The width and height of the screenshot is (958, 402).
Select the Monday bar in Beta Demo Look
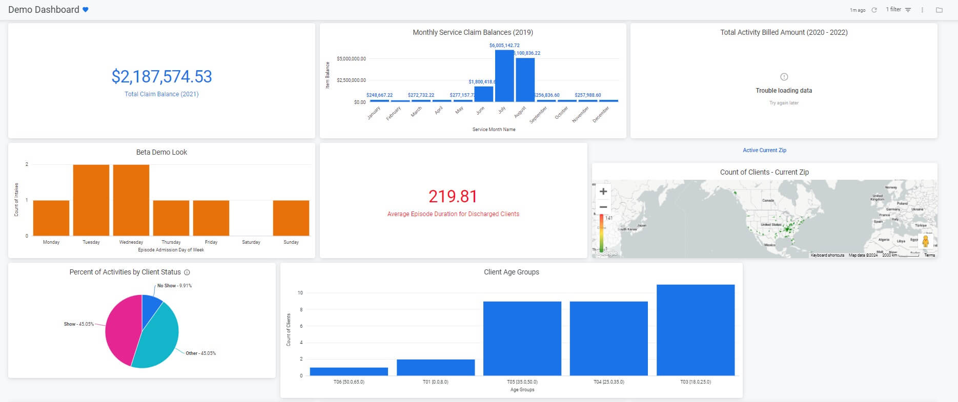pyautogui.click(x=51, y=218)
